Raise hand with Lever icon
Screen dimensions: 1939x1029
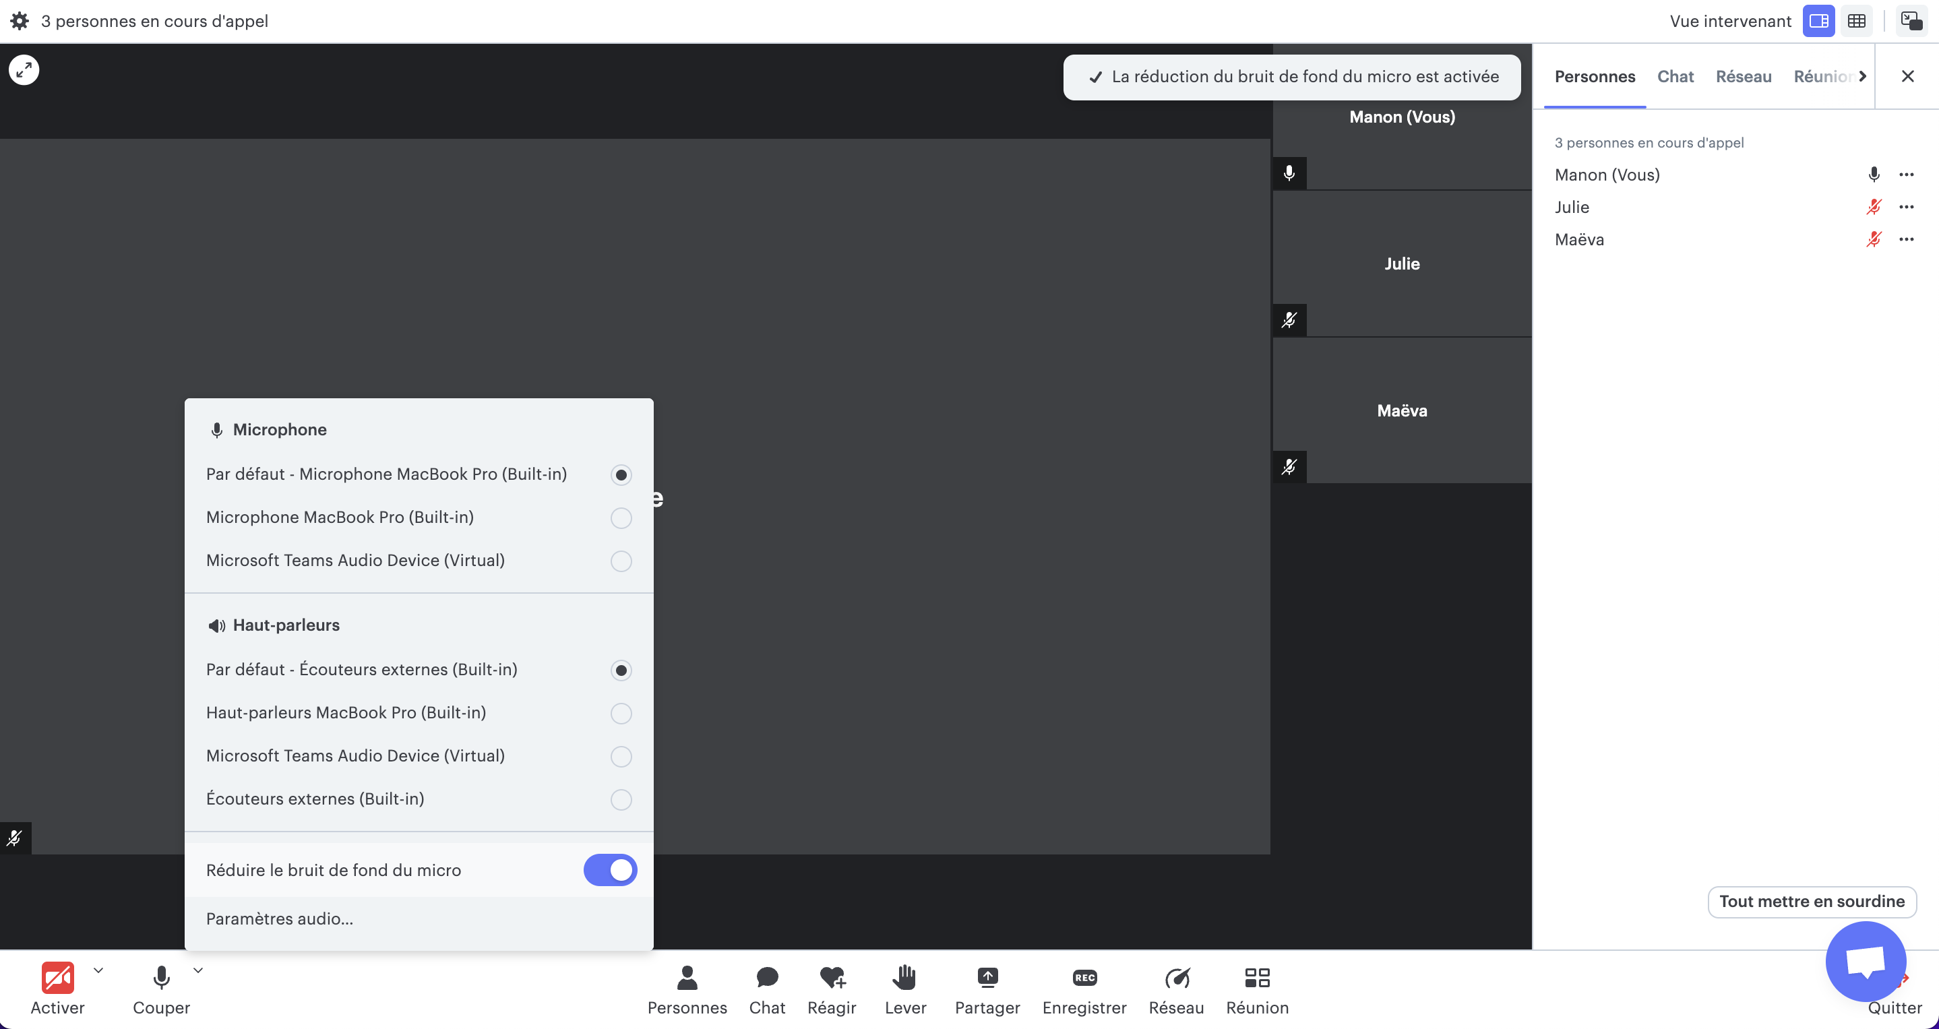click(x=904, y=978)
